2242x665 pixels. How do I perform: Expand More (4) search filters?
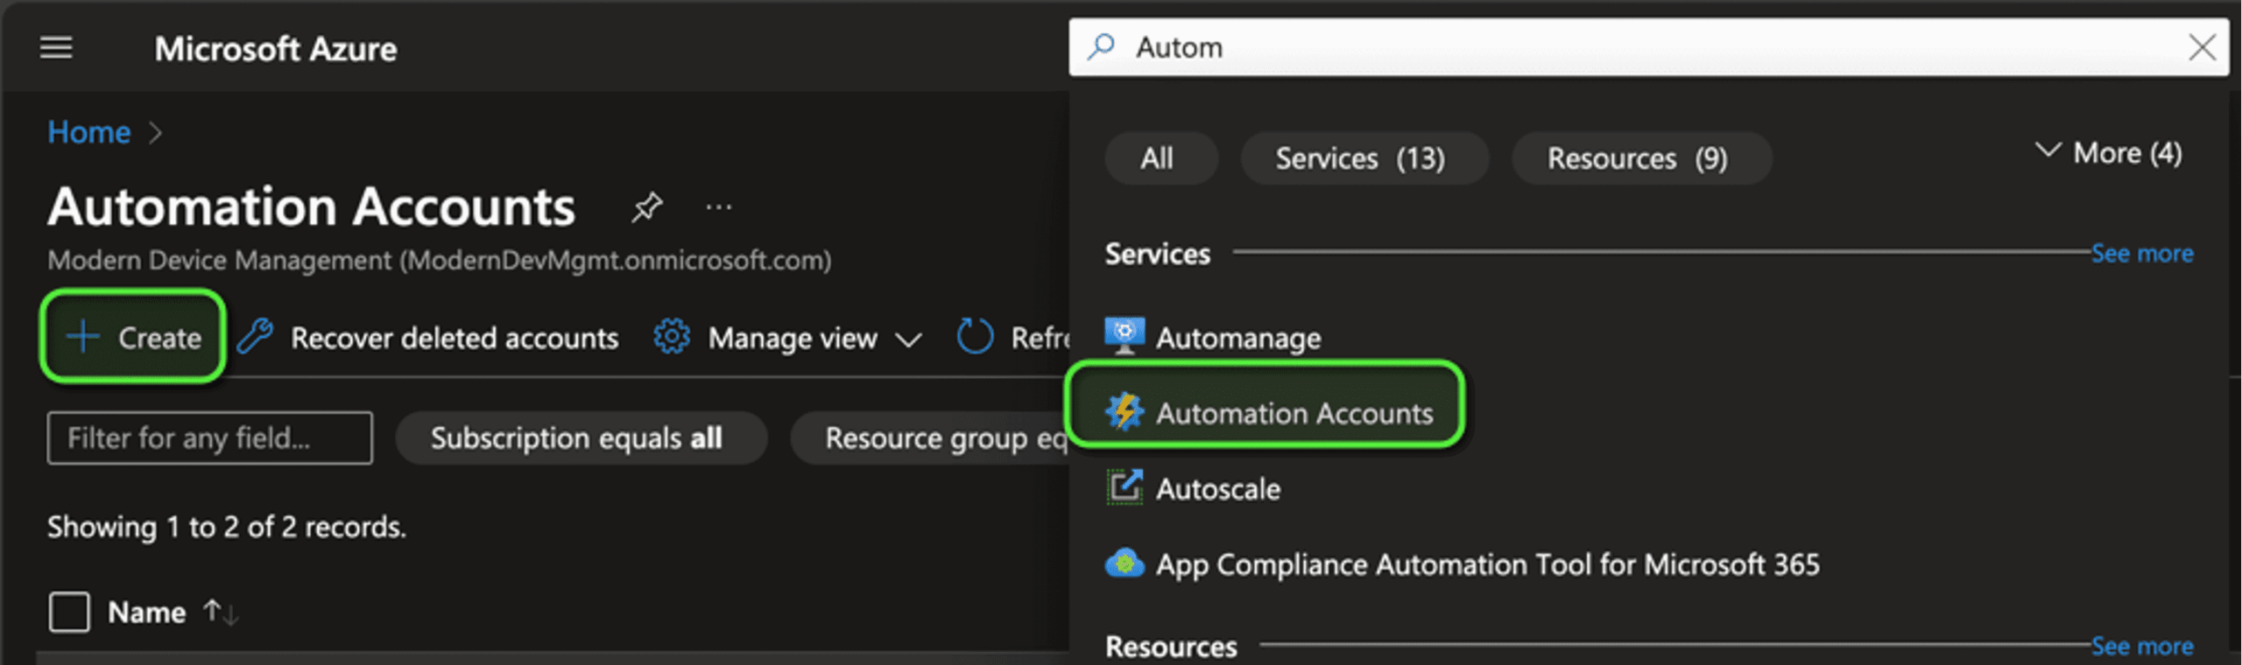coord(2109,153)
